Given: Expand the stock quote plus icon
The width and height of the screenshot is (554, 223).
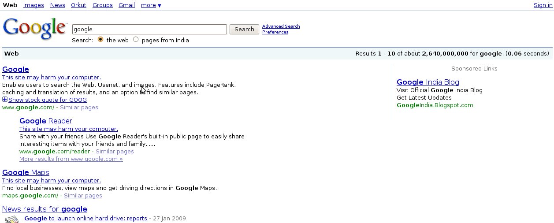Looking at the screenshot, I should click(5, 100).
